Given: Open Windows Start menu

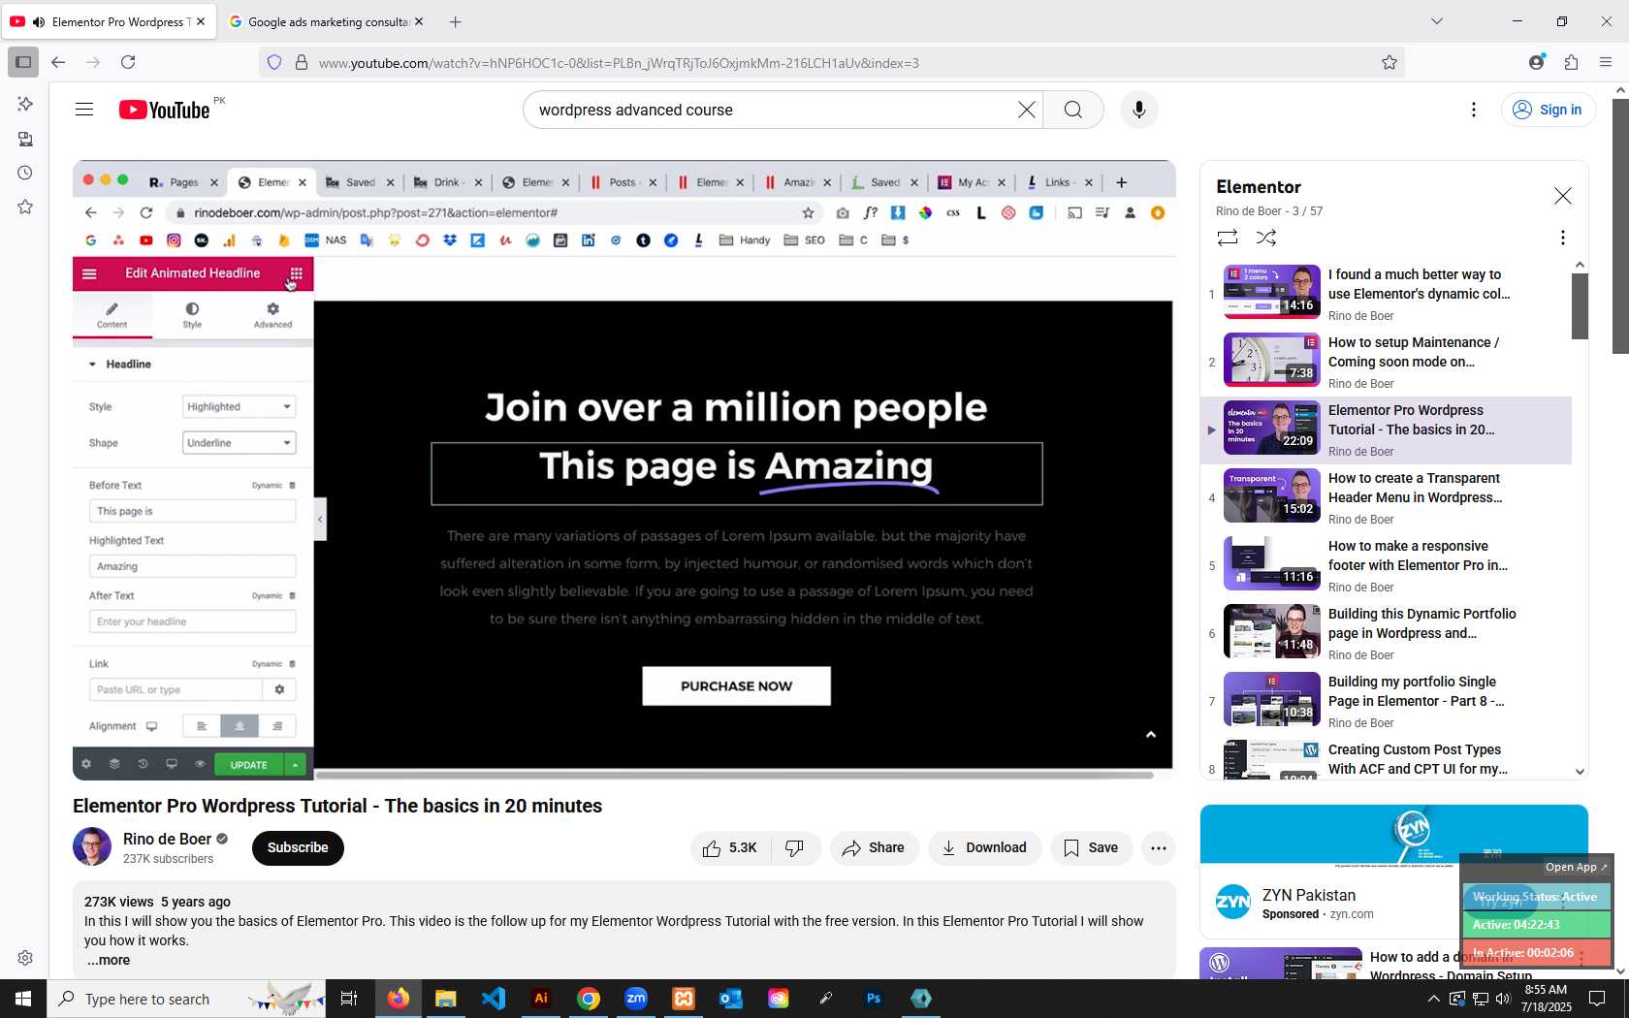Looking at the screenshot, I should (x=23, y=999).
